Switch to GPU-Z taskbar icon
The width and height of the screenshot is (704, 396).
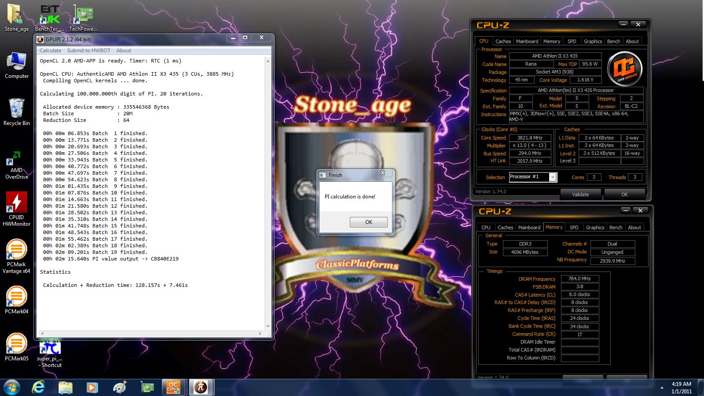click(147, 387)
